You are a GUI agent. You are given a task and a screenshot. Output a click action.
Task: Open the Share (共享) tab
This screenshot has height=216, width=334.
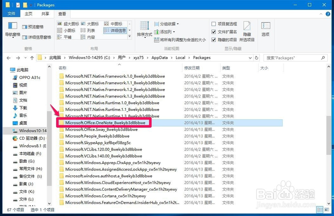[45, 14]
